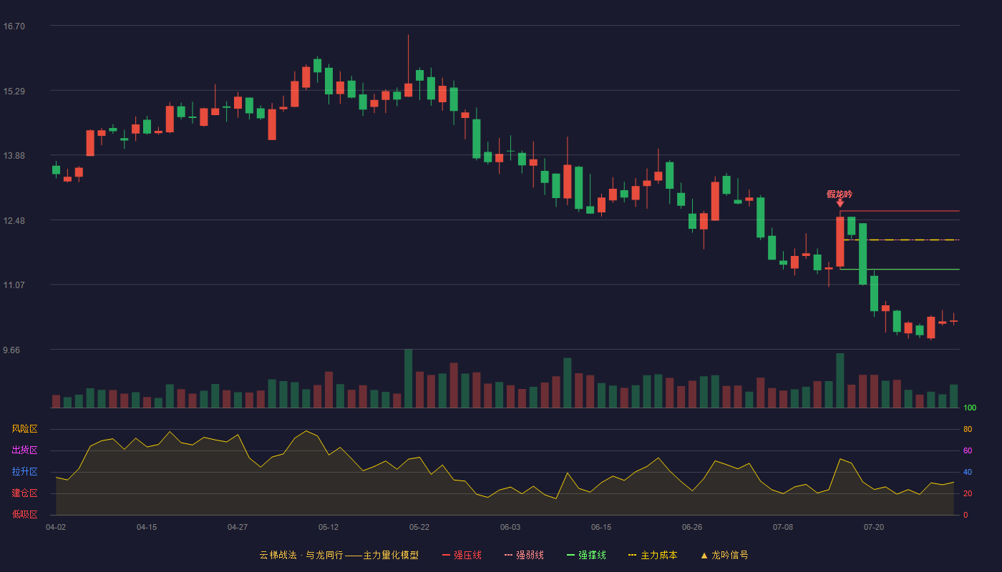Viewport: 1002px width, 572px height.
Task: Click the 04-15 date label
Action: [x=147, y=527]
